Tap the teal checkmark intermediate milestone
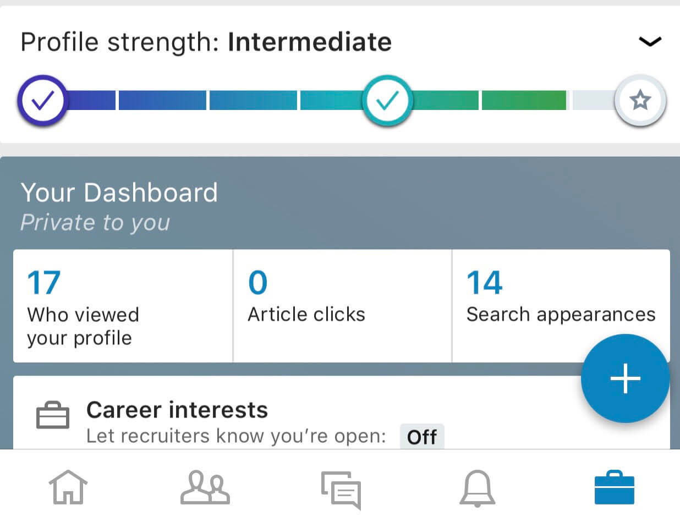This screenshot has width=680, height=522. coord(387,101)
